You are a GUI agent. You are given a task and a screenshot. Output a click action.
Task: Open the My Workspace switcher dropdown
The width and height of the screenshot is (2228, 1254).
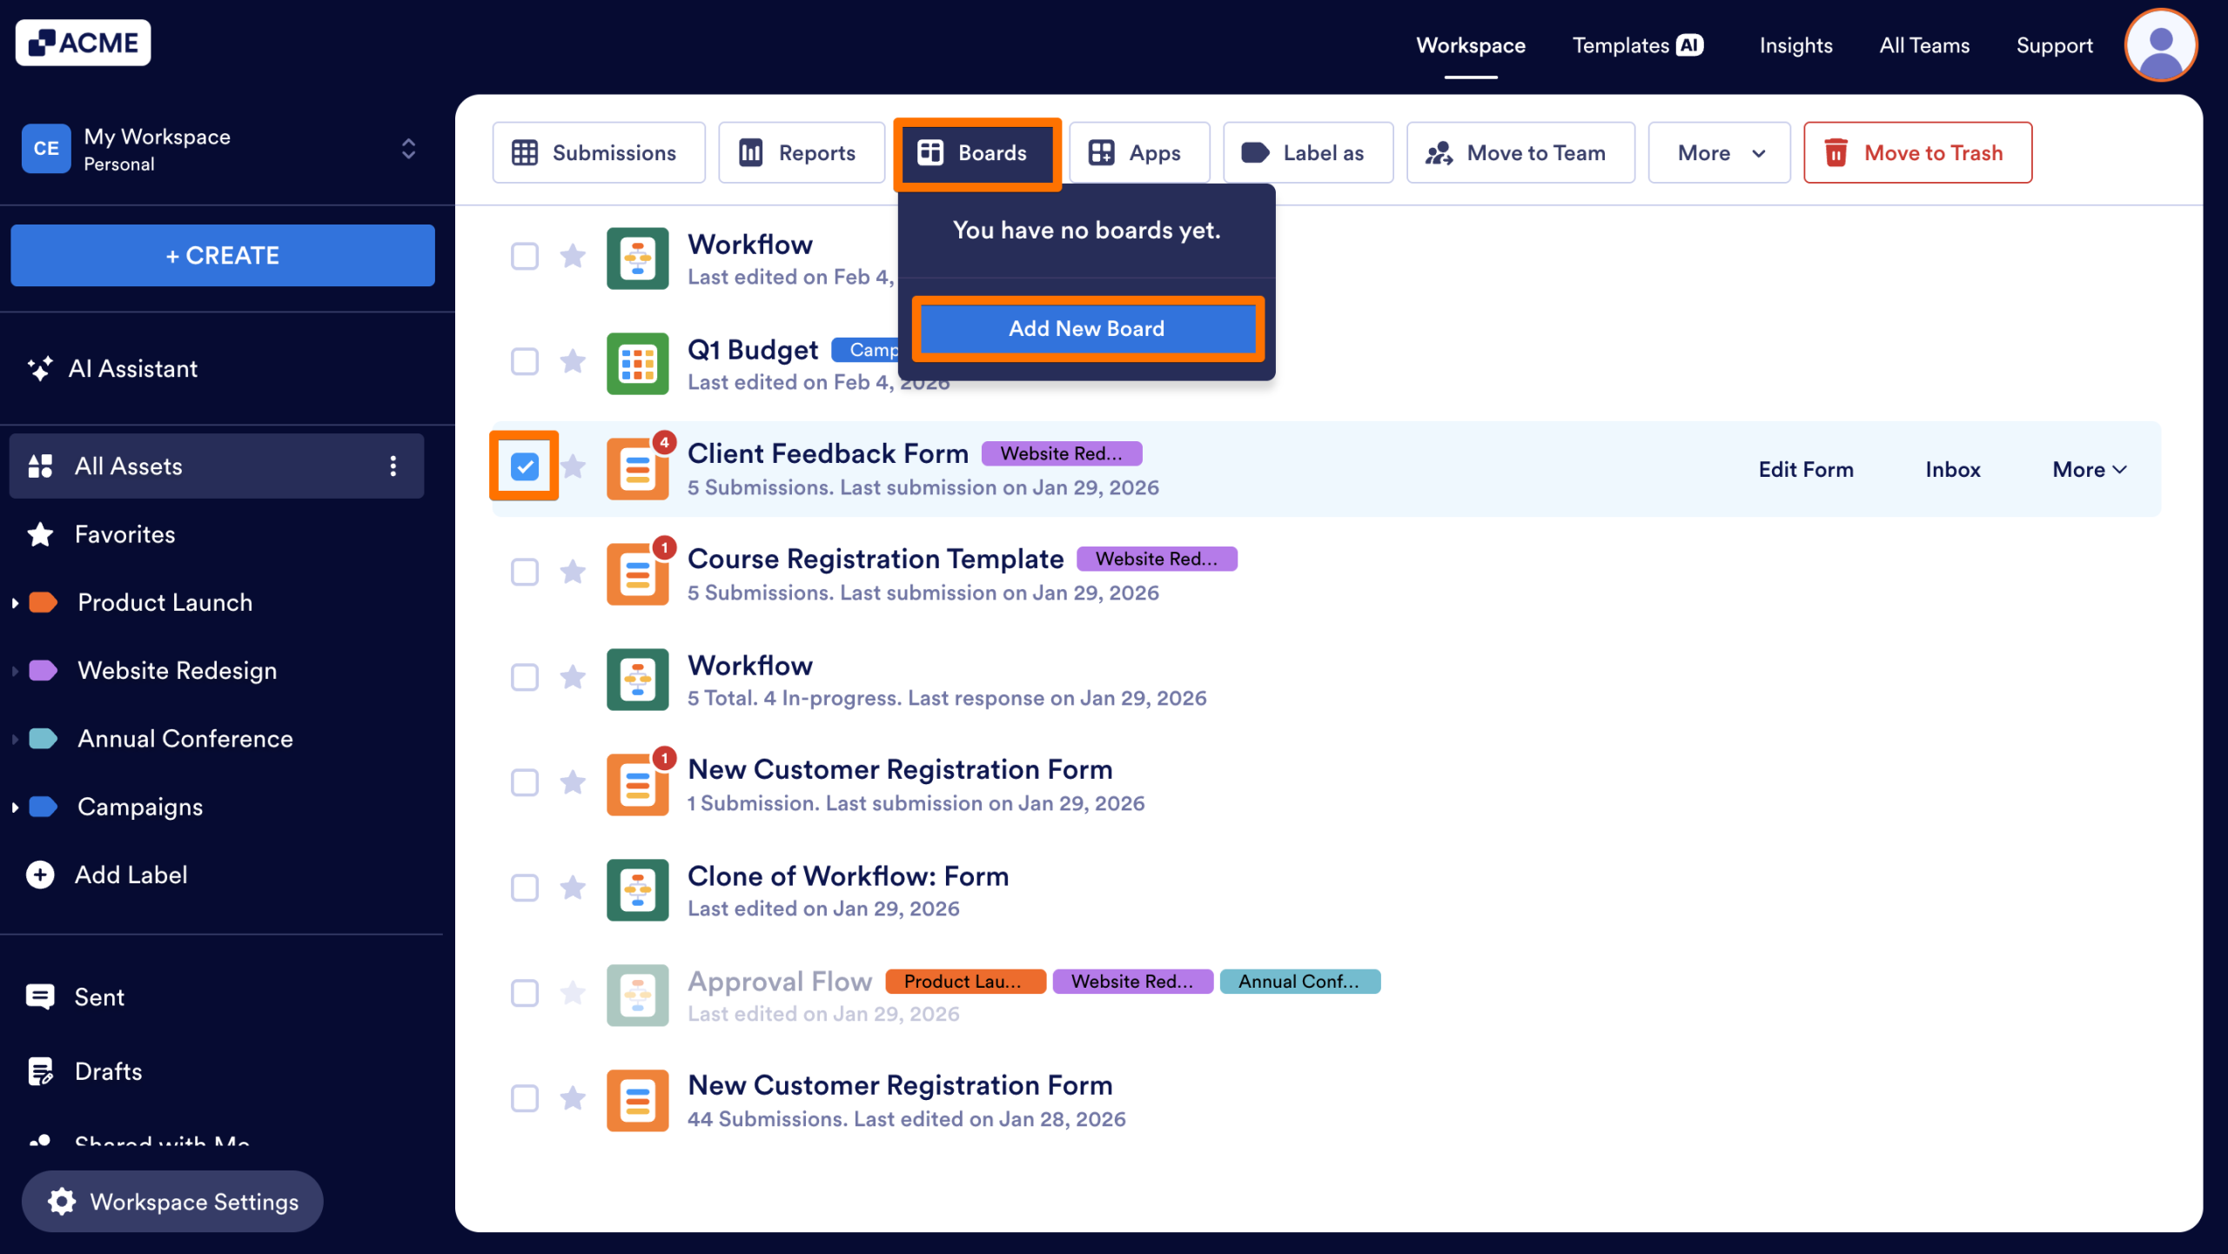click(408, 149)
